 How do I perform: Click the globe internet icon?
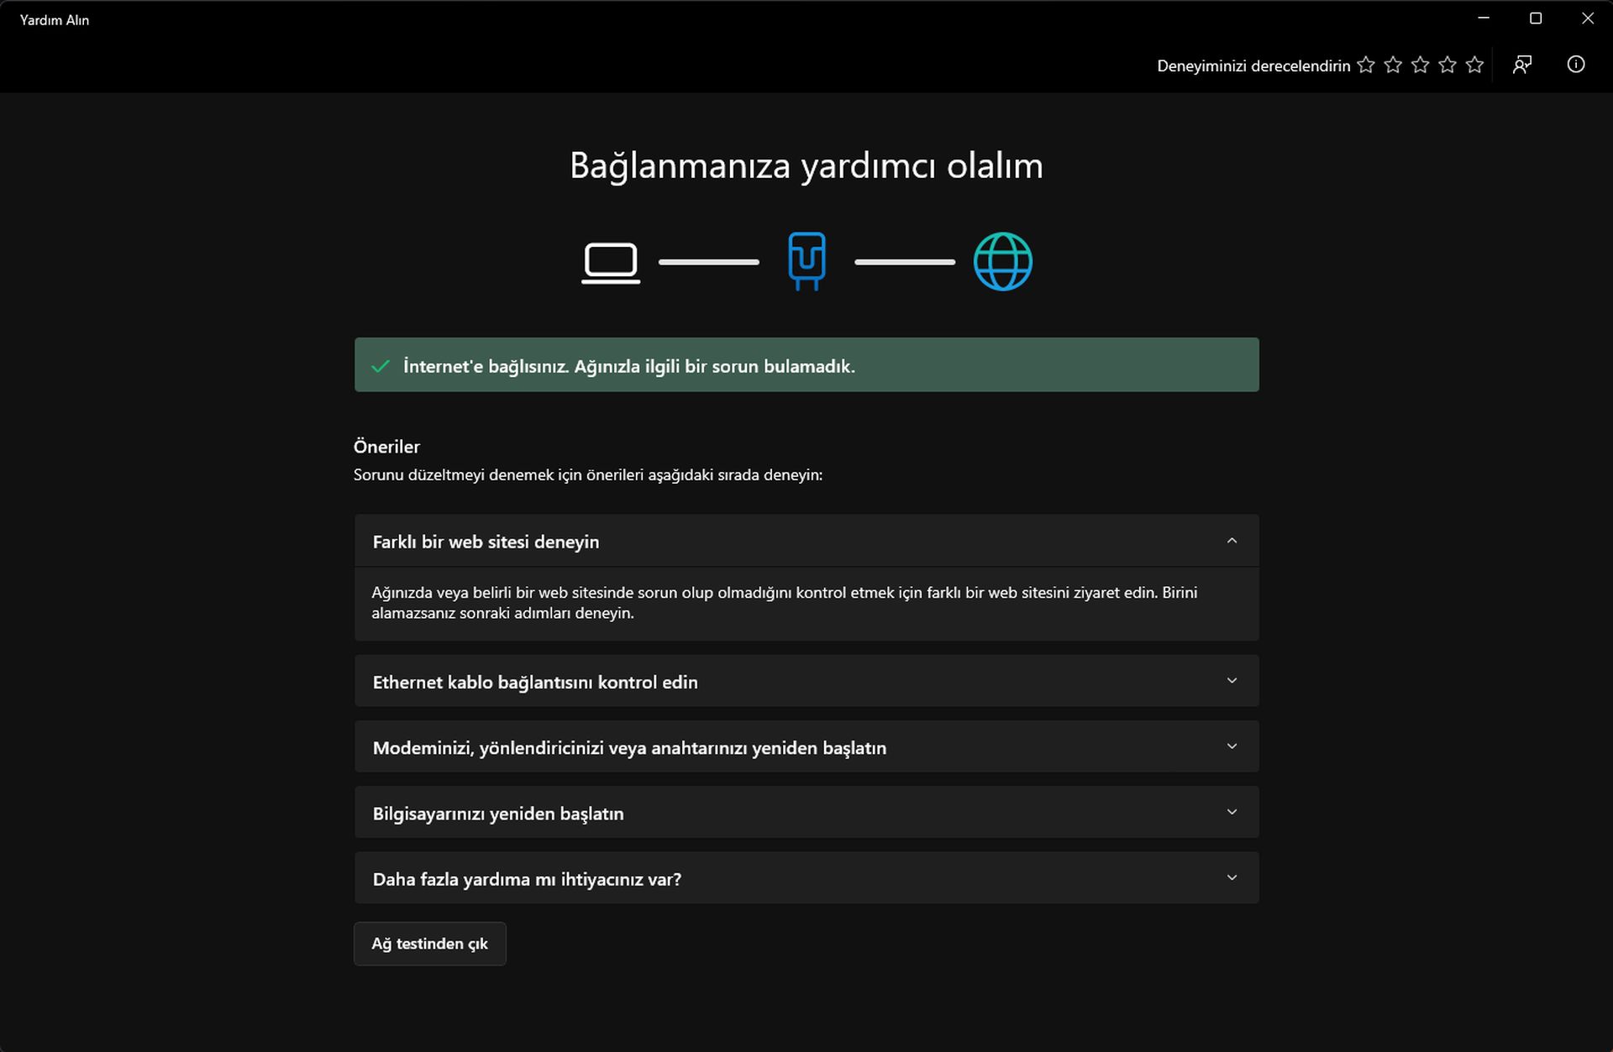(x=1002, y=261)
